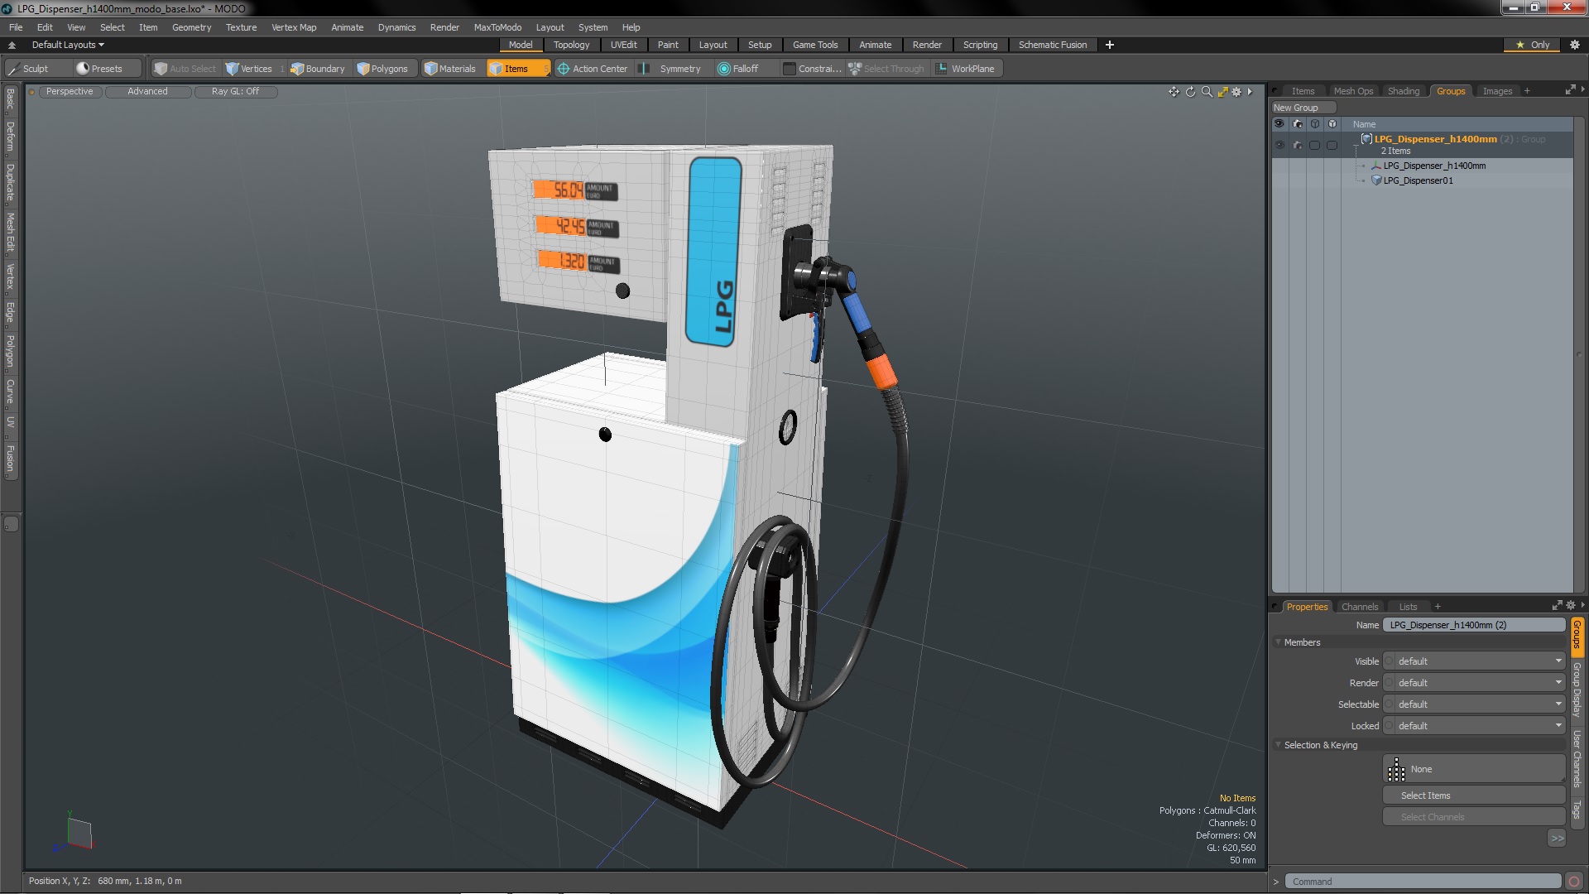Open Advanced shading style dropdown
The width and height of the screenshot is (1589, 894).
pyautogui.click(x=147, y=92)
